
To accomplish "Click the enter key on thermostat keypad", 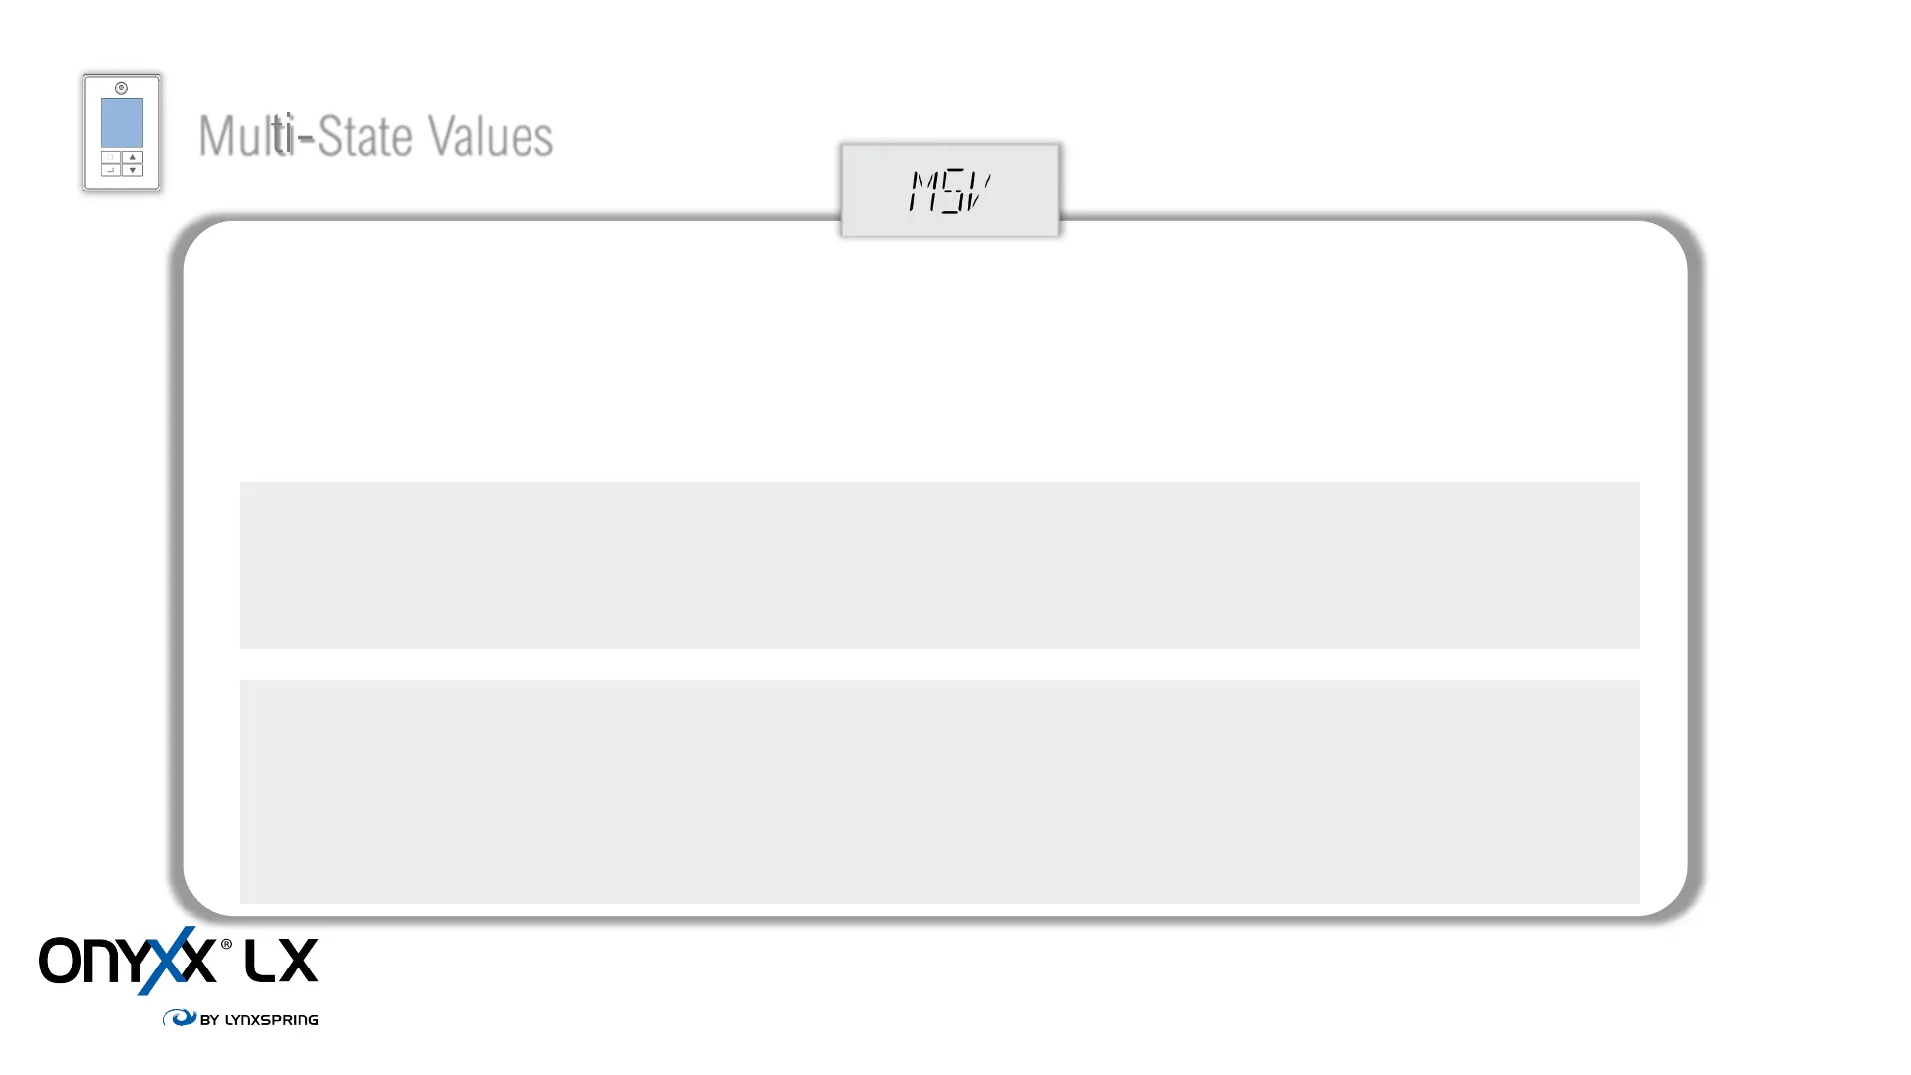I will click(110, 170).
